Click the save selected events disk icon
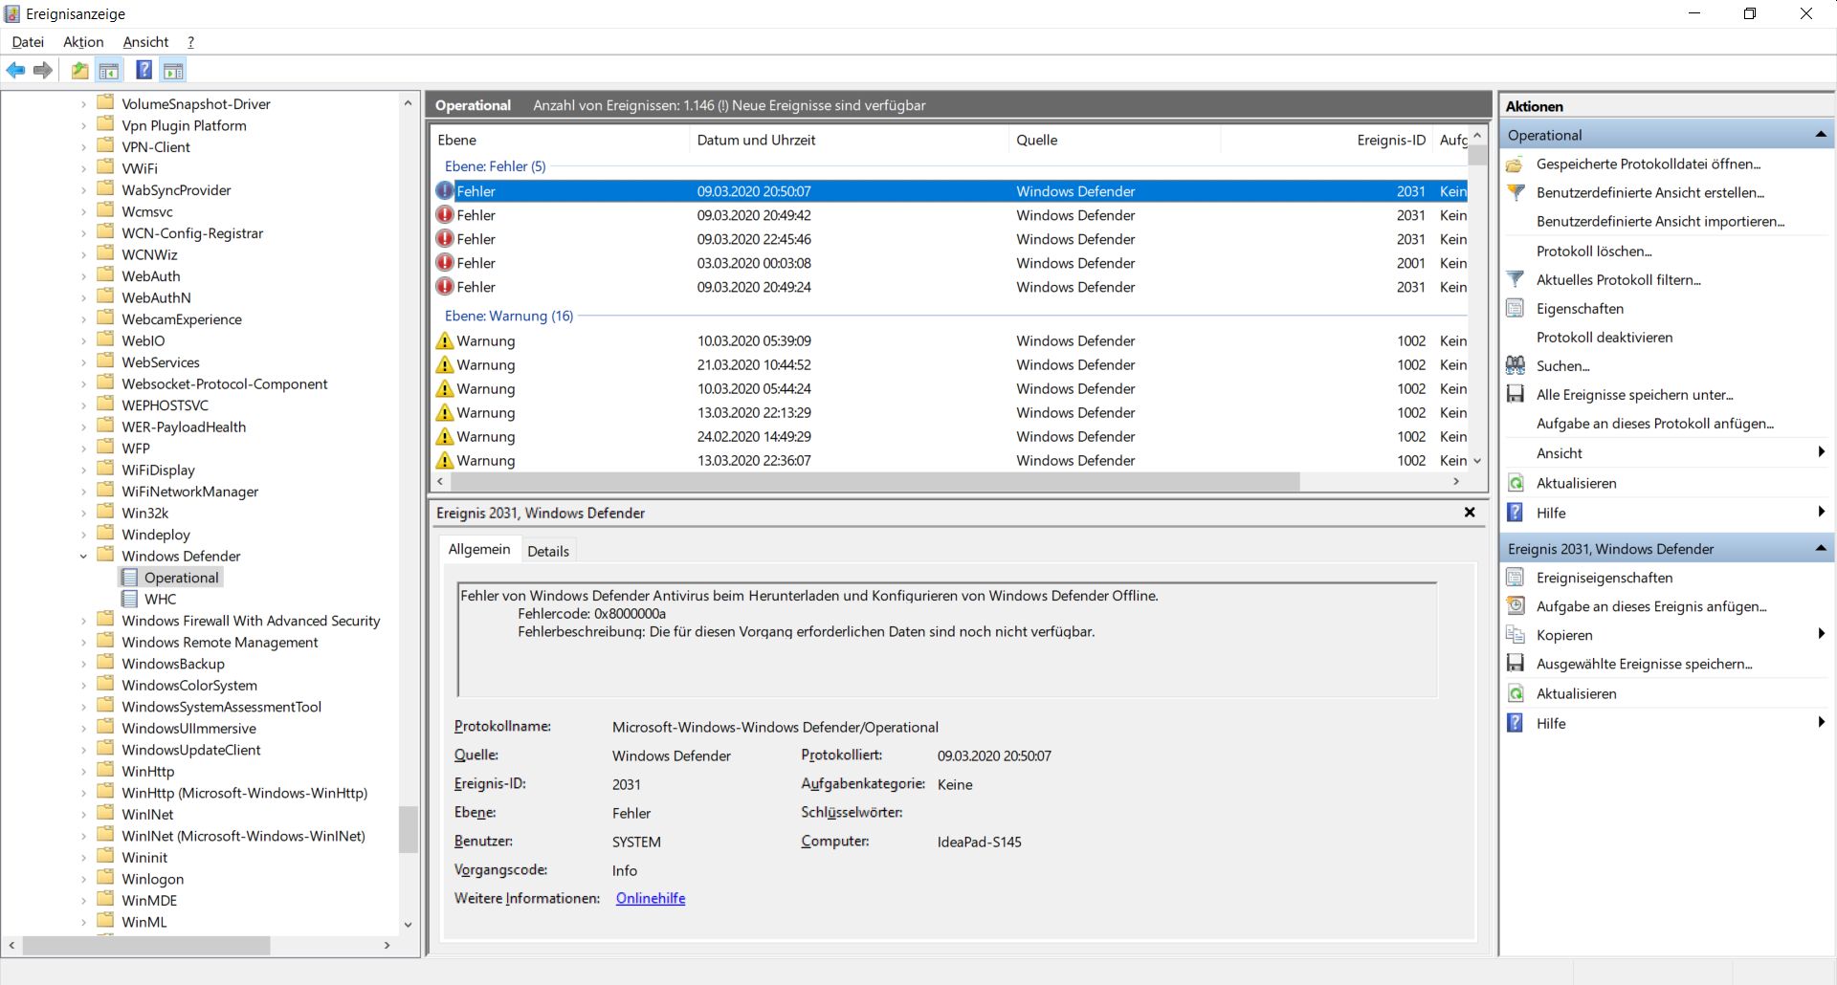1837x985 pixels. (1516, 664)
